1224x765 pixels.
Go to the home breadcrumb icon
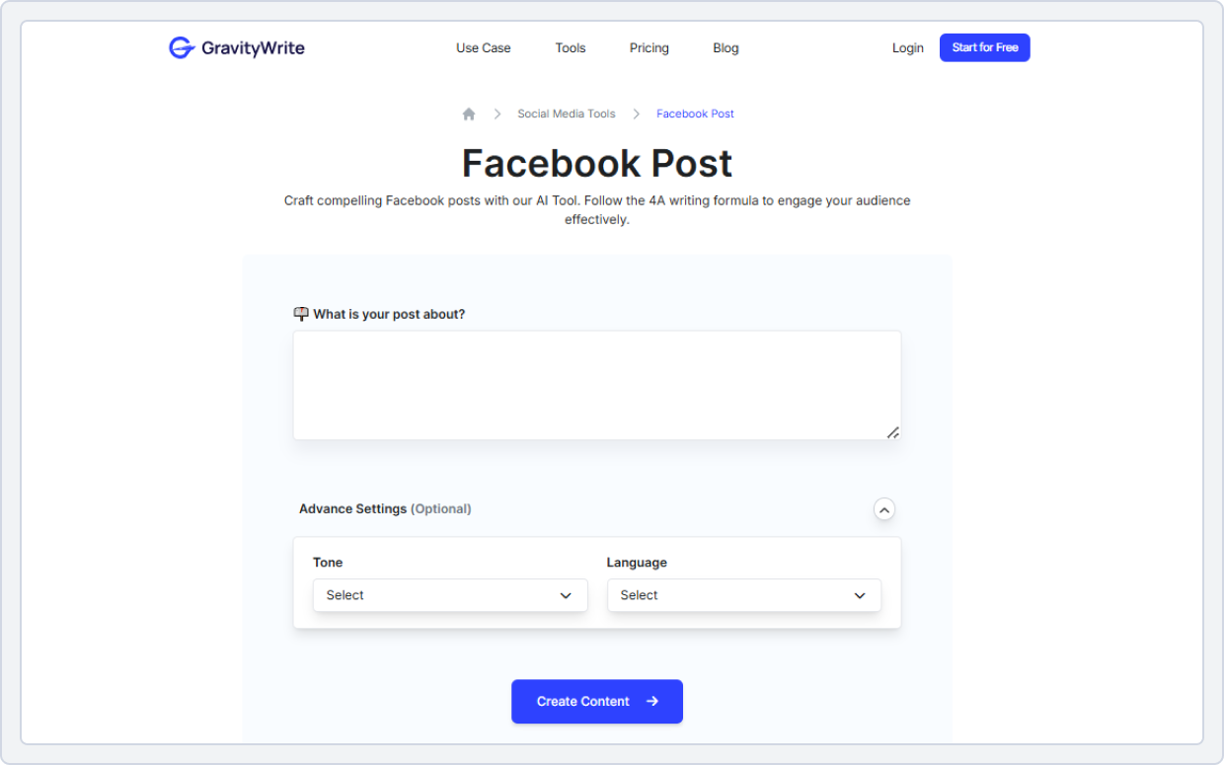469,114
